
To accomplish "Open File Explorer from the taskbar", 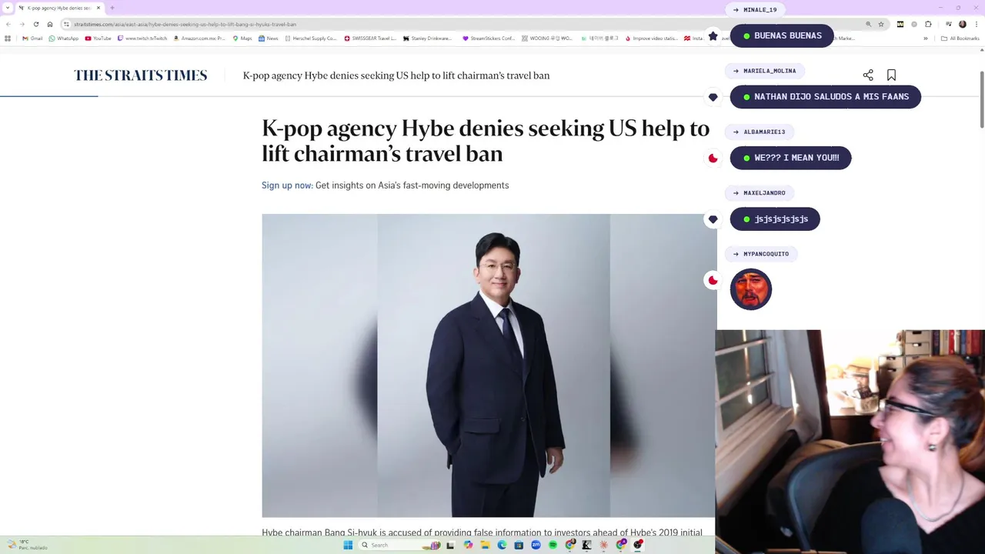I will click(x=486, y=545).
